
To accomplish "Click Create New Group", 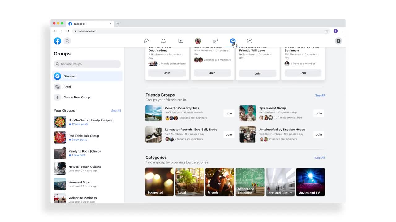I will [88, 97].
